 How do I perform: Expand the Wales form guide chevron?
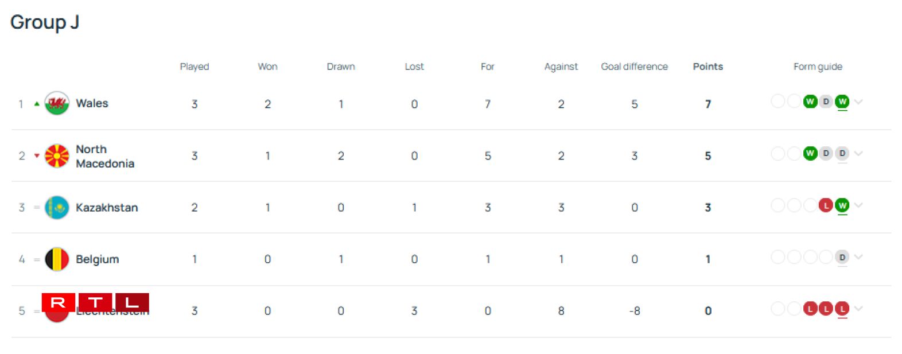(x=858, y=102)
